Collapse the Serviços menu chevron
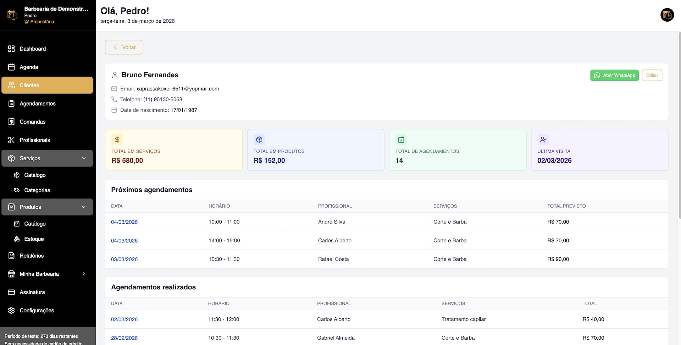This screenshot has height=345, width=681. (84, 158)
